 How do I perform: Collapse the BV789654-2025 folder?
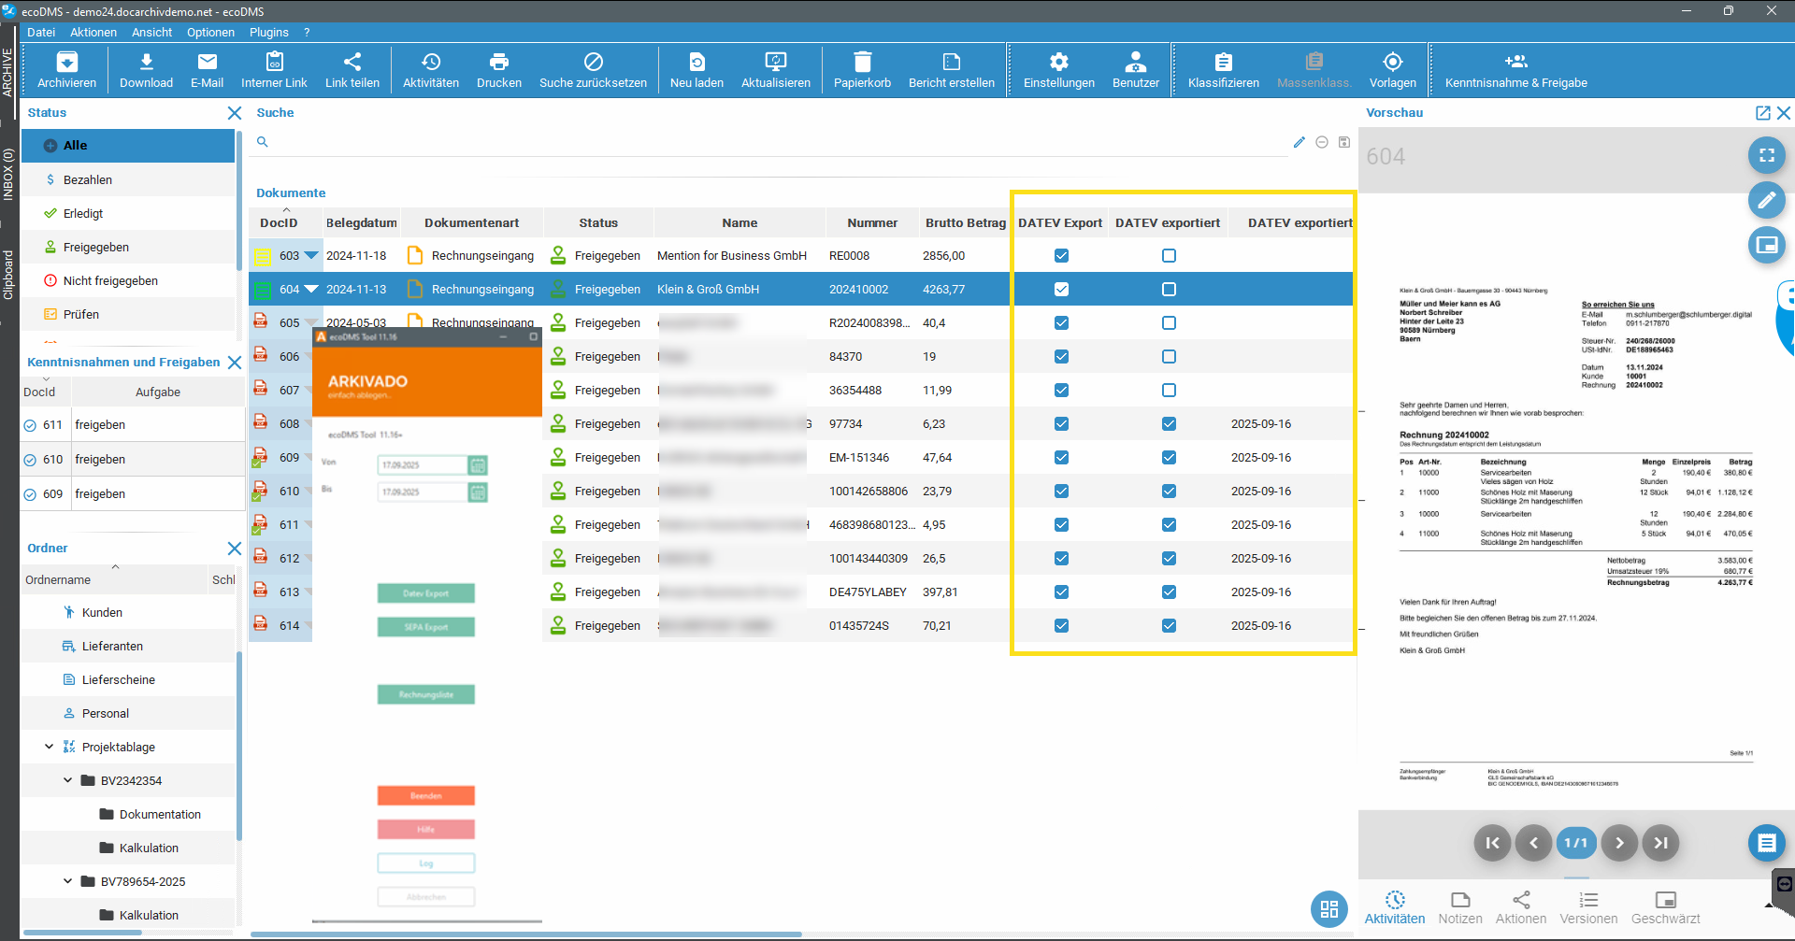click(68, 881)
